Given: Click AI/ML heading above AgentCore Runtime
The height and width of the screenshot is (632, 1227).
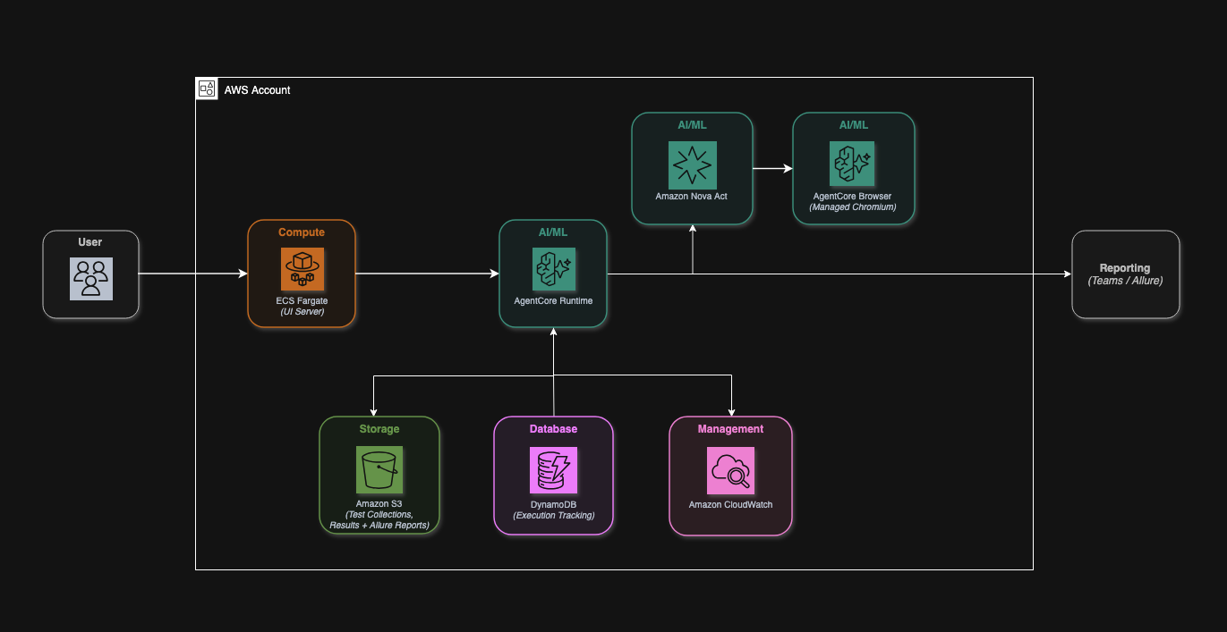Looking at the screenshot, I should (x=553, y=232).
